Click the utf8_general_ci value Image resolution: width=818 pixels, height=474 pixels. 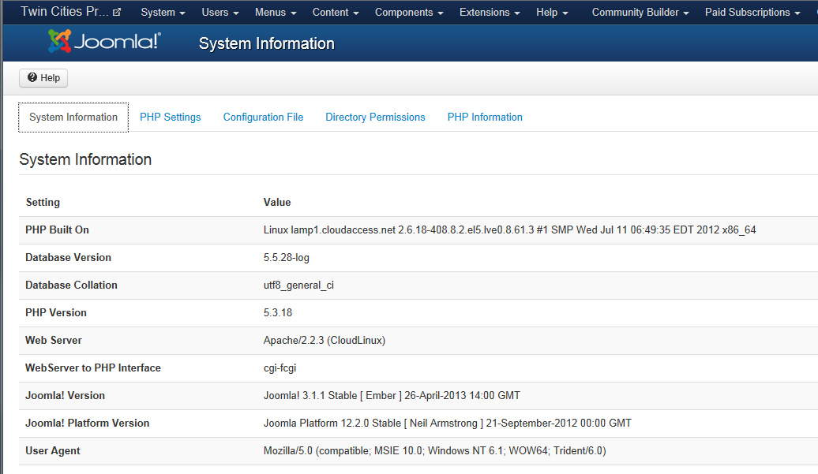click(298, 285)
